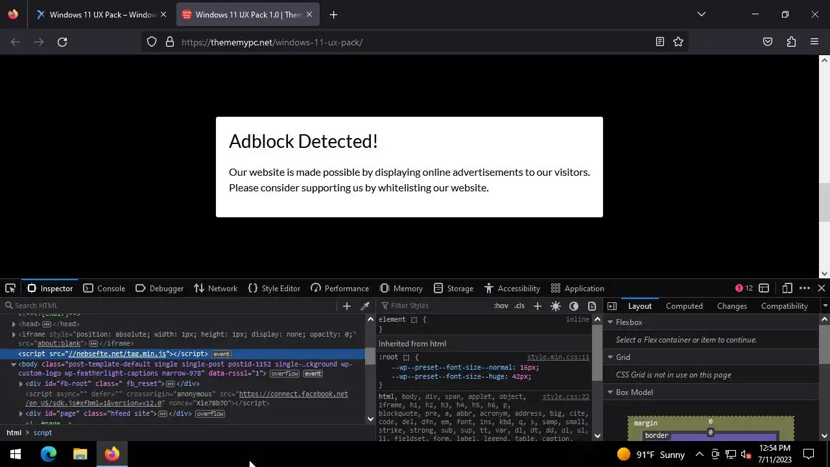The height and width of the screenshot is (467, 830).
Task: Open a new browser tab
Action: [333, 14]
